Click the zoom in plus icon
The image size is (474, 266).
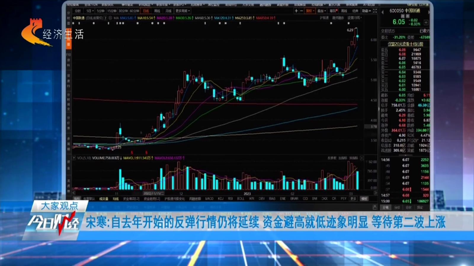pos(296,11)
